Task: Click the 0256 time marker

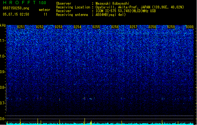Action: [115, 27]
